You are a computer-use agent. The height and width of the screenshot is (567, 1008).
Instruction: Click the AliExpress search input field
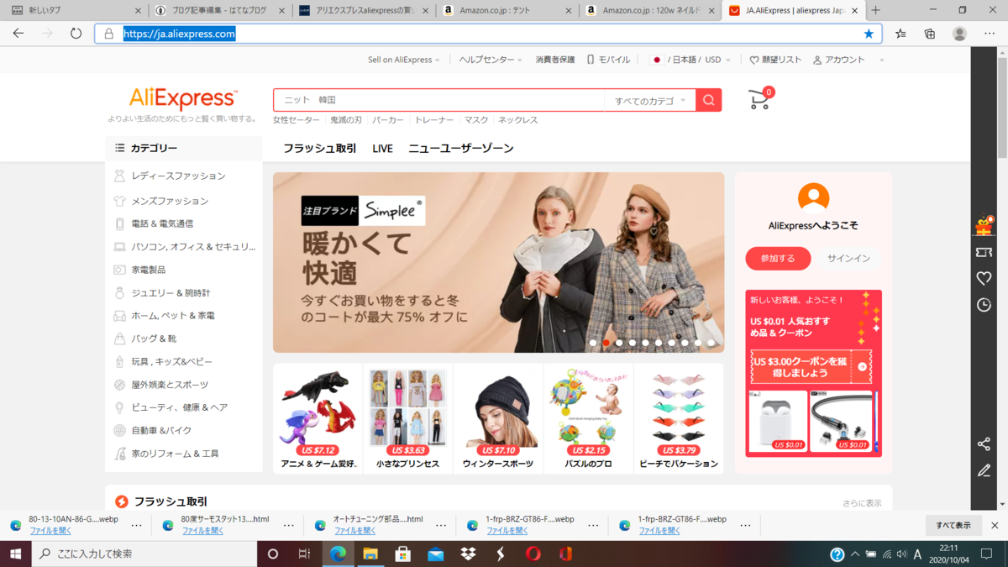(x=438, y=101)
